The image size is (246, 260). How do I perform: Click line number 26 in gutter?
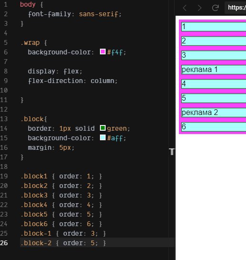pos(4,243)
